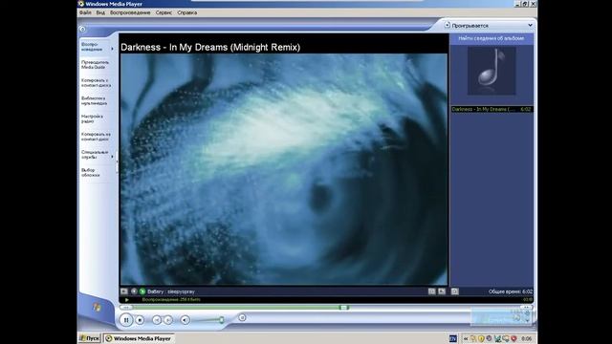Open the Проигрывается playlist dropdown
The image size is (612, 344).
click(530, 26)
